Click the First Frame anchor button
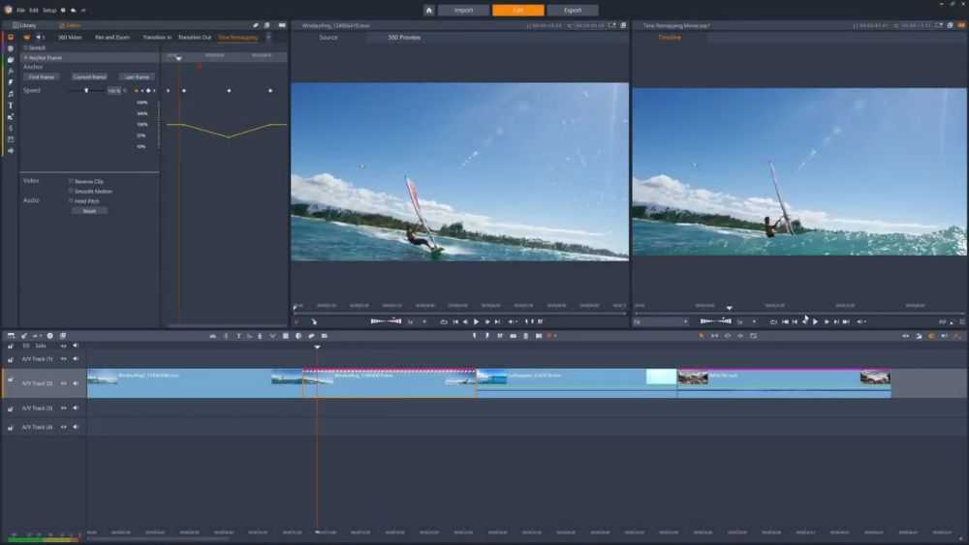This screenshot has height=545, width=969. click(42, 76)
